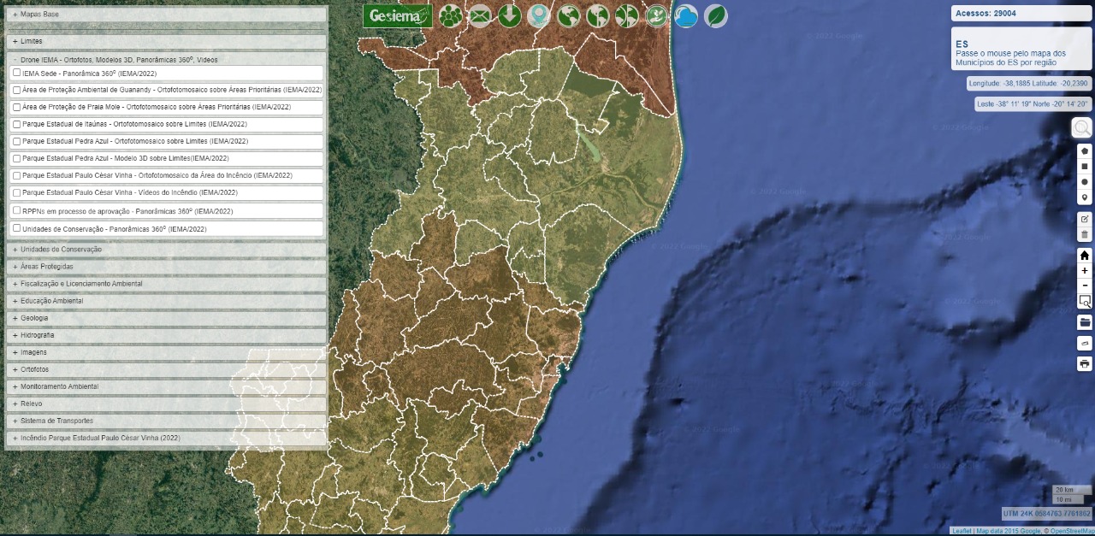Select the draw polygon tool

[x=1085, y=150]
